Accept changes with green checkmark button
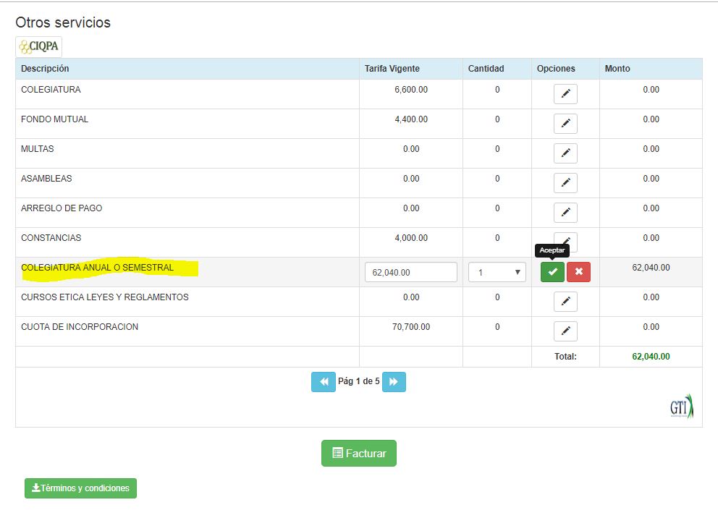Viewport: 718px width, 518px height. [x=552, y=272]
